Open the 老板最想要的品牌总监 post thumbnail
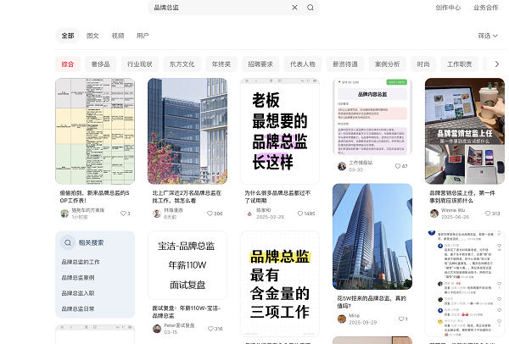The height and width of the screenshot is (344, 509). [280, 131]
